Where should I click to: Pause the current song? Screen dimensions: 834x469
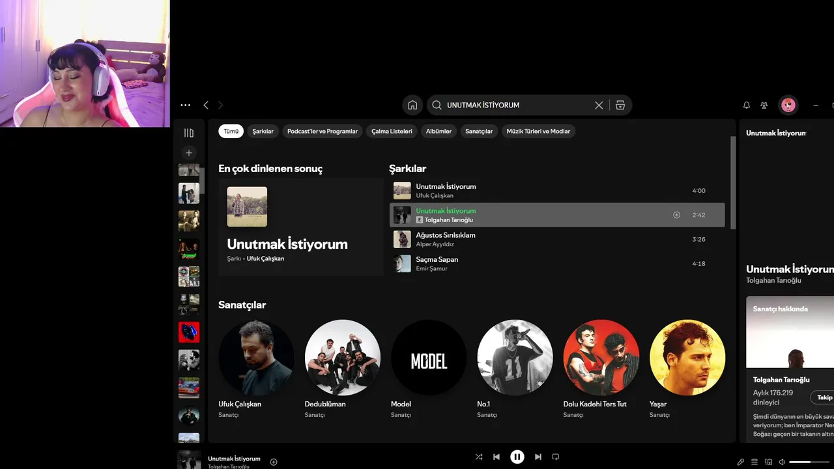pyautogui.click(x=517, y=457)
